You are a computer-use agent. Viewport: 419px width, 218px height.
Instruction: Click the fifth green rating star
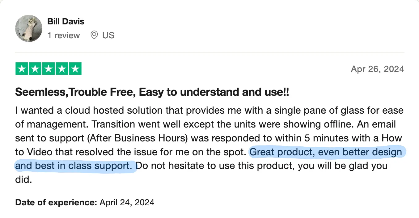[x=75, y=69]
